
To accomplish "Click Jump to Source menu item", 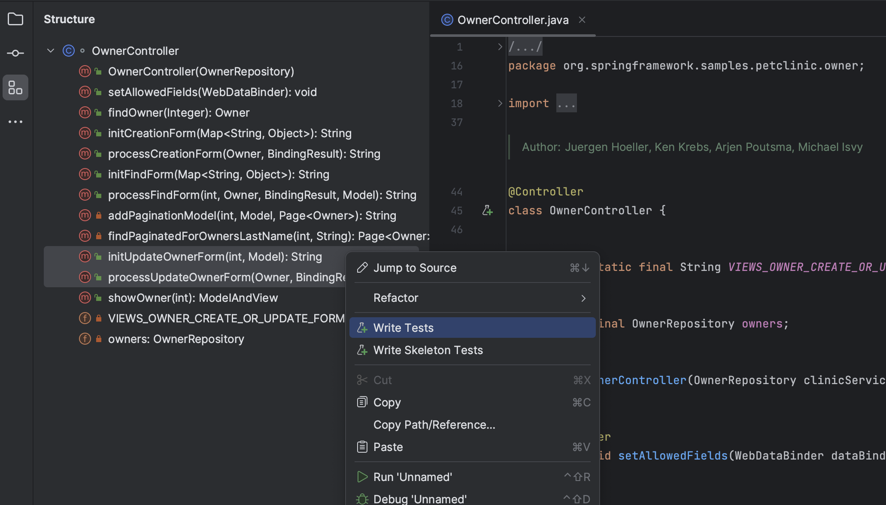I will (415, 268).
